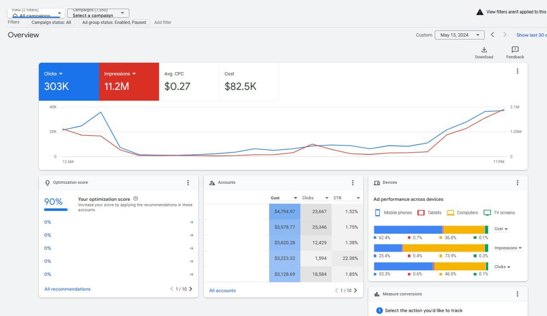Image resolution: width=547 pixels, height=316 pixels.
Task: Click the 12,429 clicks cell
Action: [x=316, y=243]
